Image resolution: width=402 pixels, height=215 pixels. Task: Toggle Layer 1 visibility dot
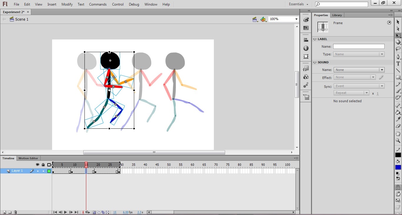[38, 171]
